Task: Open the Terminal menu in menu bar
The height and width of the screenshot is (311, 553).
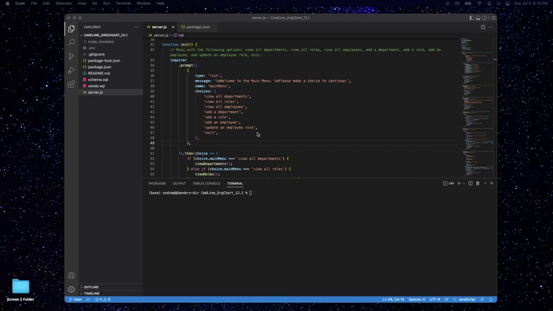Action: [123, 3]
